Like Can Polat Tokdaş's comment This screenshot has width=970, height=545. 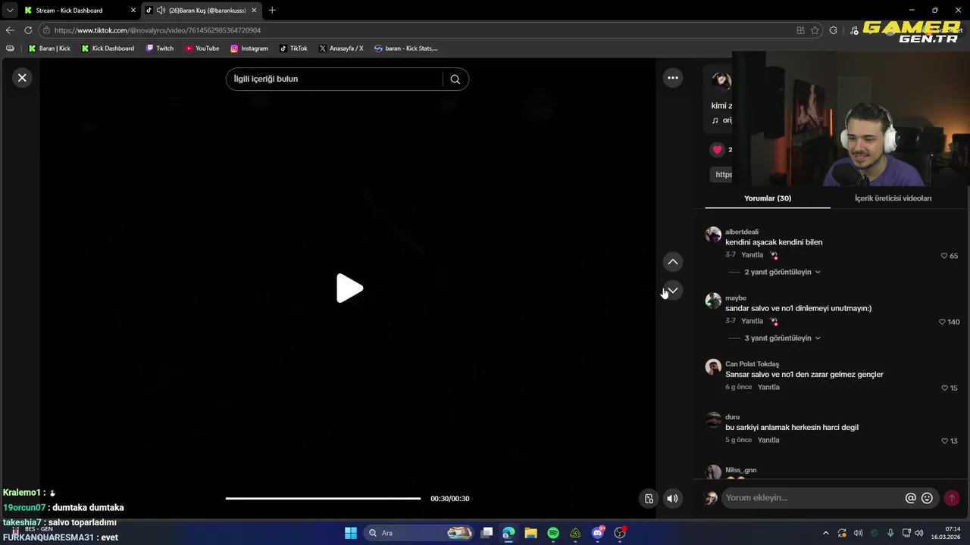pyautogui.click(x=944, y=388)
